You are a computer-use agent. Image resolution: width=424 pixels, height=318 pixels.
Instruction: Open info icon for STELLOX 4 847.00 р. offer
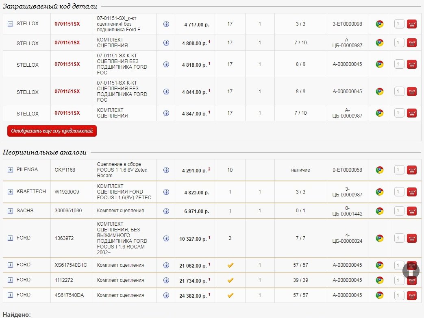click(x=166, y=113)
